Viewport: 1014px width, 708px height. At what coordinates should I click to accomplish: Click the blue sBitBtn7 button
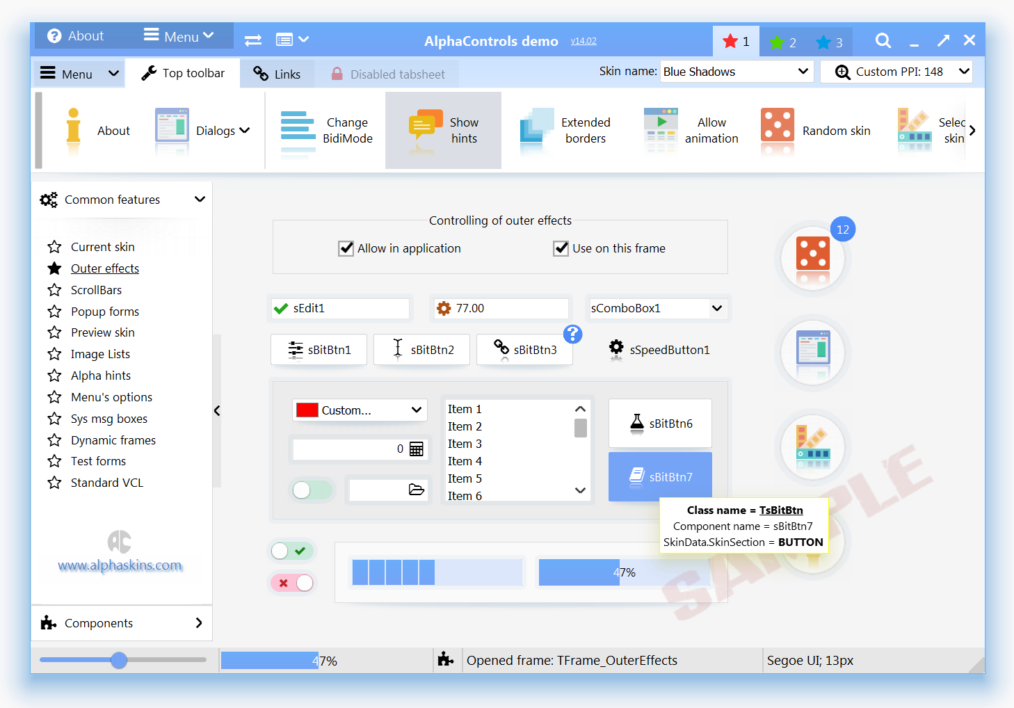point(660,476)
